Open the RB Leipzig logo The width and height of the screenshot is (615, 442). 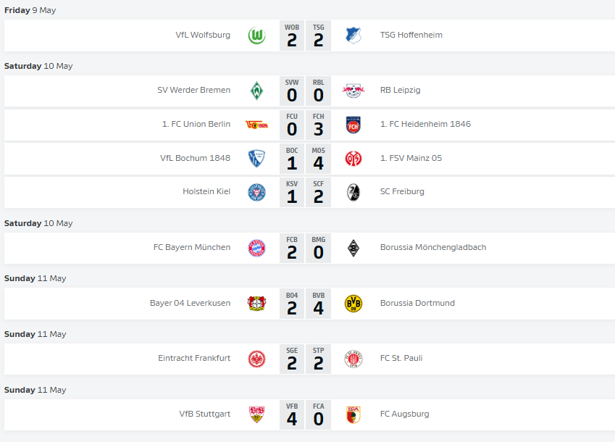[353, 91]
